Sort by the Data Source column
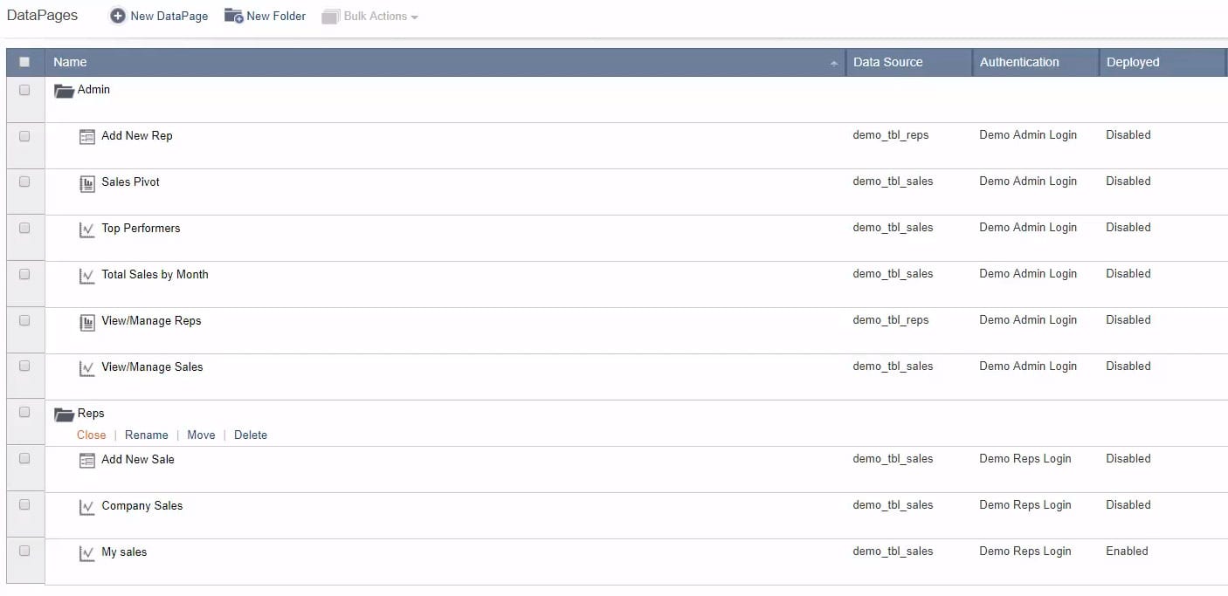This screenshot has height=596, width=1228. click(x=887, y=62)
